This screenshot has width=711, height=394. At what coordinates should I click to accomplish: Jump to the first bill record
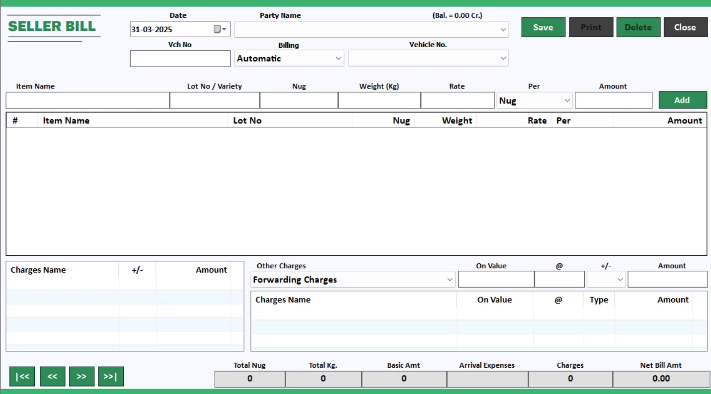[x=22, y=377]
